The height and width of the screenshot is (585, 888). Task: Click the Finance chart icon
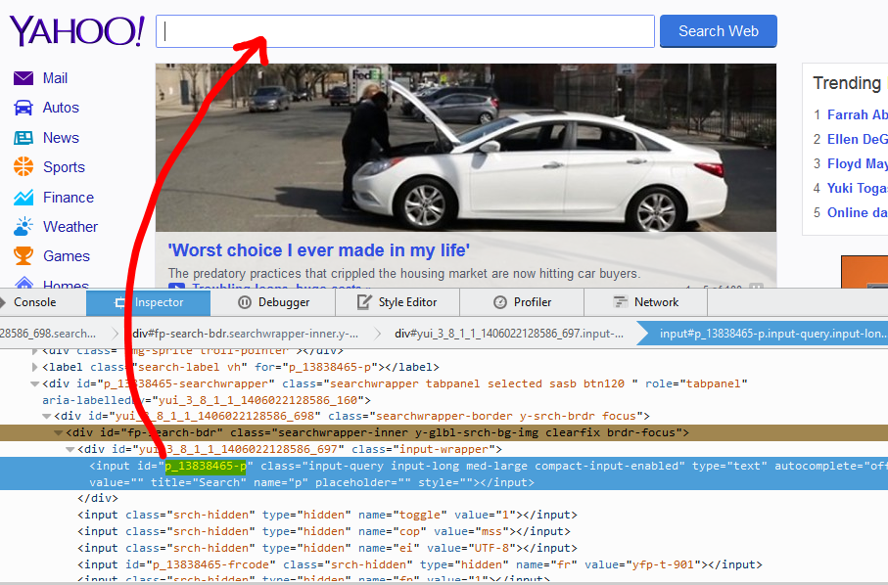point(23,197)
